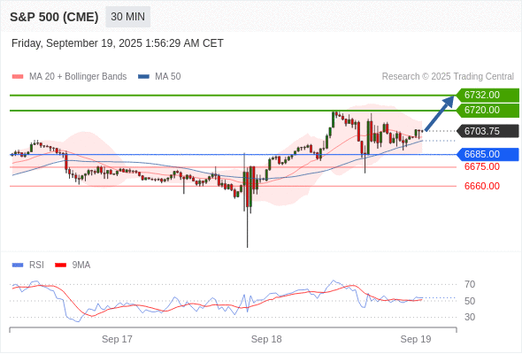Screen dimensions: 522x354
Task: Click the red 9MA legend swatch
Action: pos(60,265)
